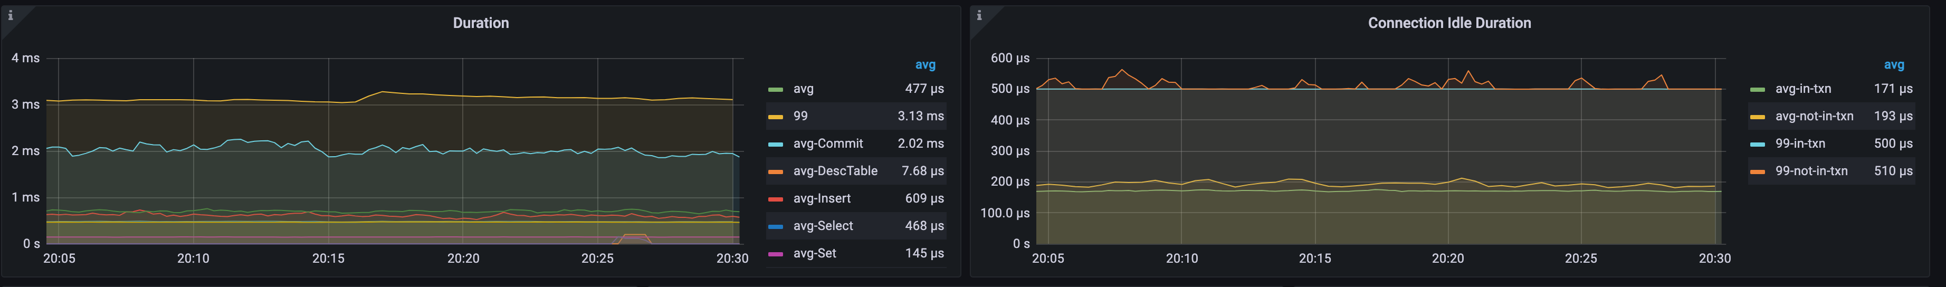The image size is (1946, 287).
Task: Click the avg-Set magenta color swatch
Action: coord(775,254)
